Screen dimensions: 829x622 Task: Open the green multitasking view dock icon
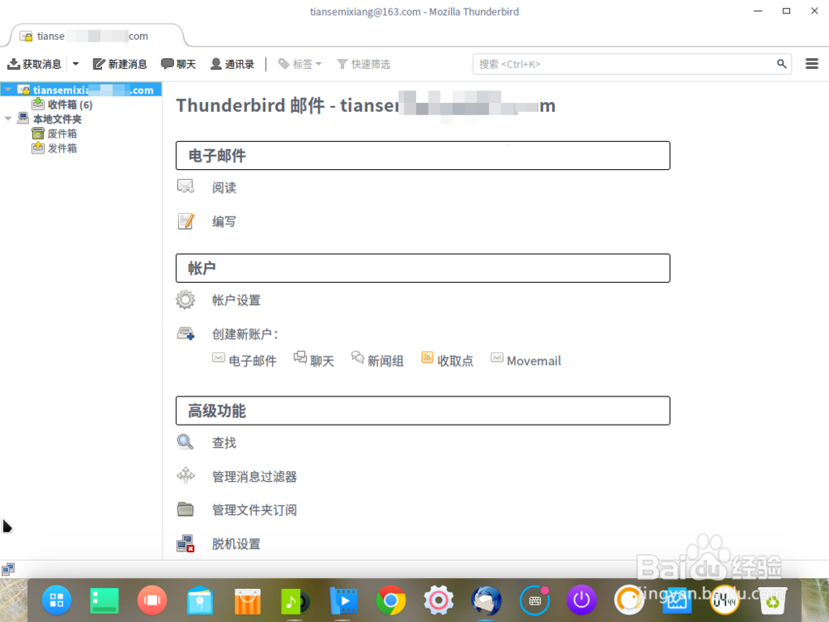(x=104, y=600)
